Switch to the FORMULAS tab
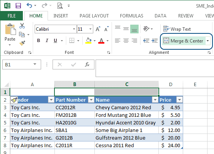This screenshot has width=214, height=154. coord(132,16)
